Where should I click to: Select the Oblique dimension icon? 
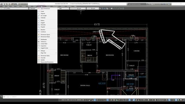[39, 51]
